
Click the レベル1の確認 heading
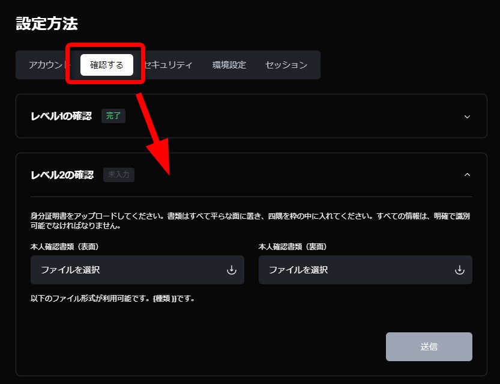(x=61, y=116)
